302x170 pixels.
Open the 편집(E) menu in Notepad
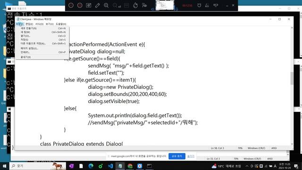click(29, 24)
